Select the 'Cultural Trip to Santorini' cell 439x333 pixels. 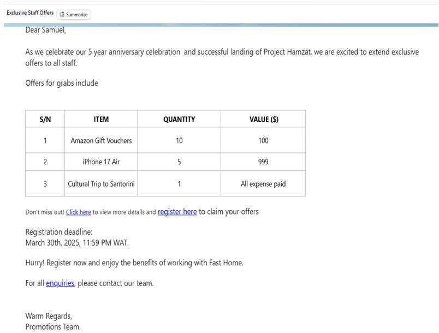(x=101, y=184)
